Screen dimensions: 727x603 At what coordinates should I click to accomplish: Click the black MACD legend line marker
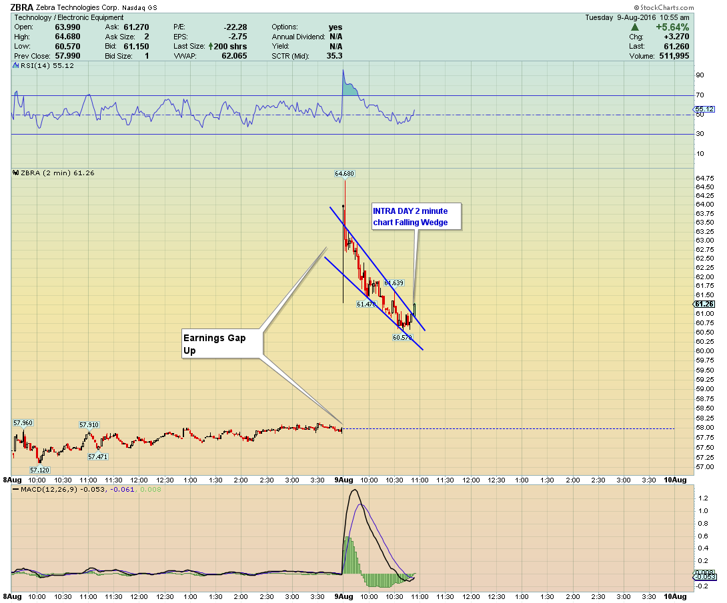pyautogui.click(x=15, y=489)
